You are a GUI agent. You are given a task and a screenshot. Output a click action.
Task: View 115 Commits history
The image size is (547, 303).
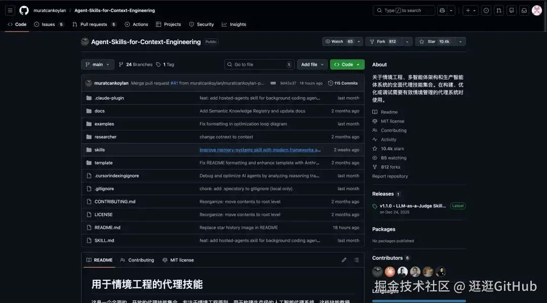pyautogui.click(x=343, y=83)
